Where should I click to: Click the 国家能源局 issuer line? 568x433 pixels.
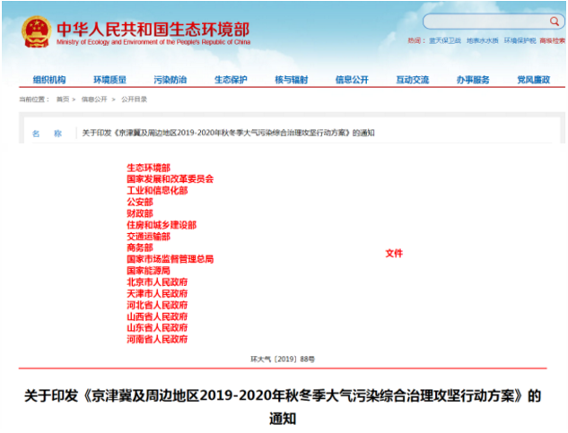tap(148, 271)
